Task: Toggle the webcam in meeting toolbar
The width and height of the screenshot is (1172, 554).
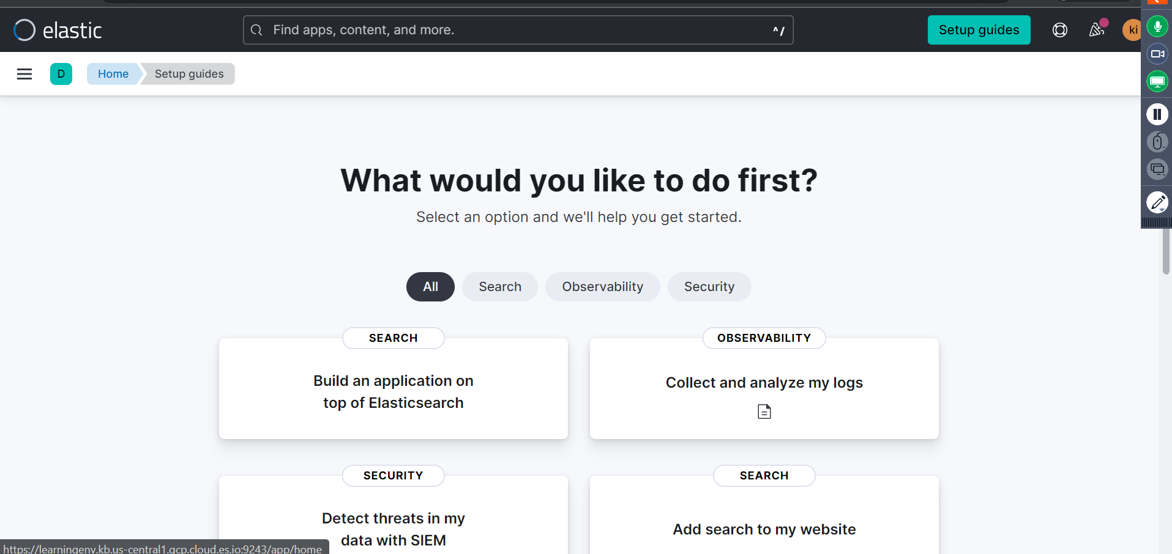Action: [x=1157, y=54]
